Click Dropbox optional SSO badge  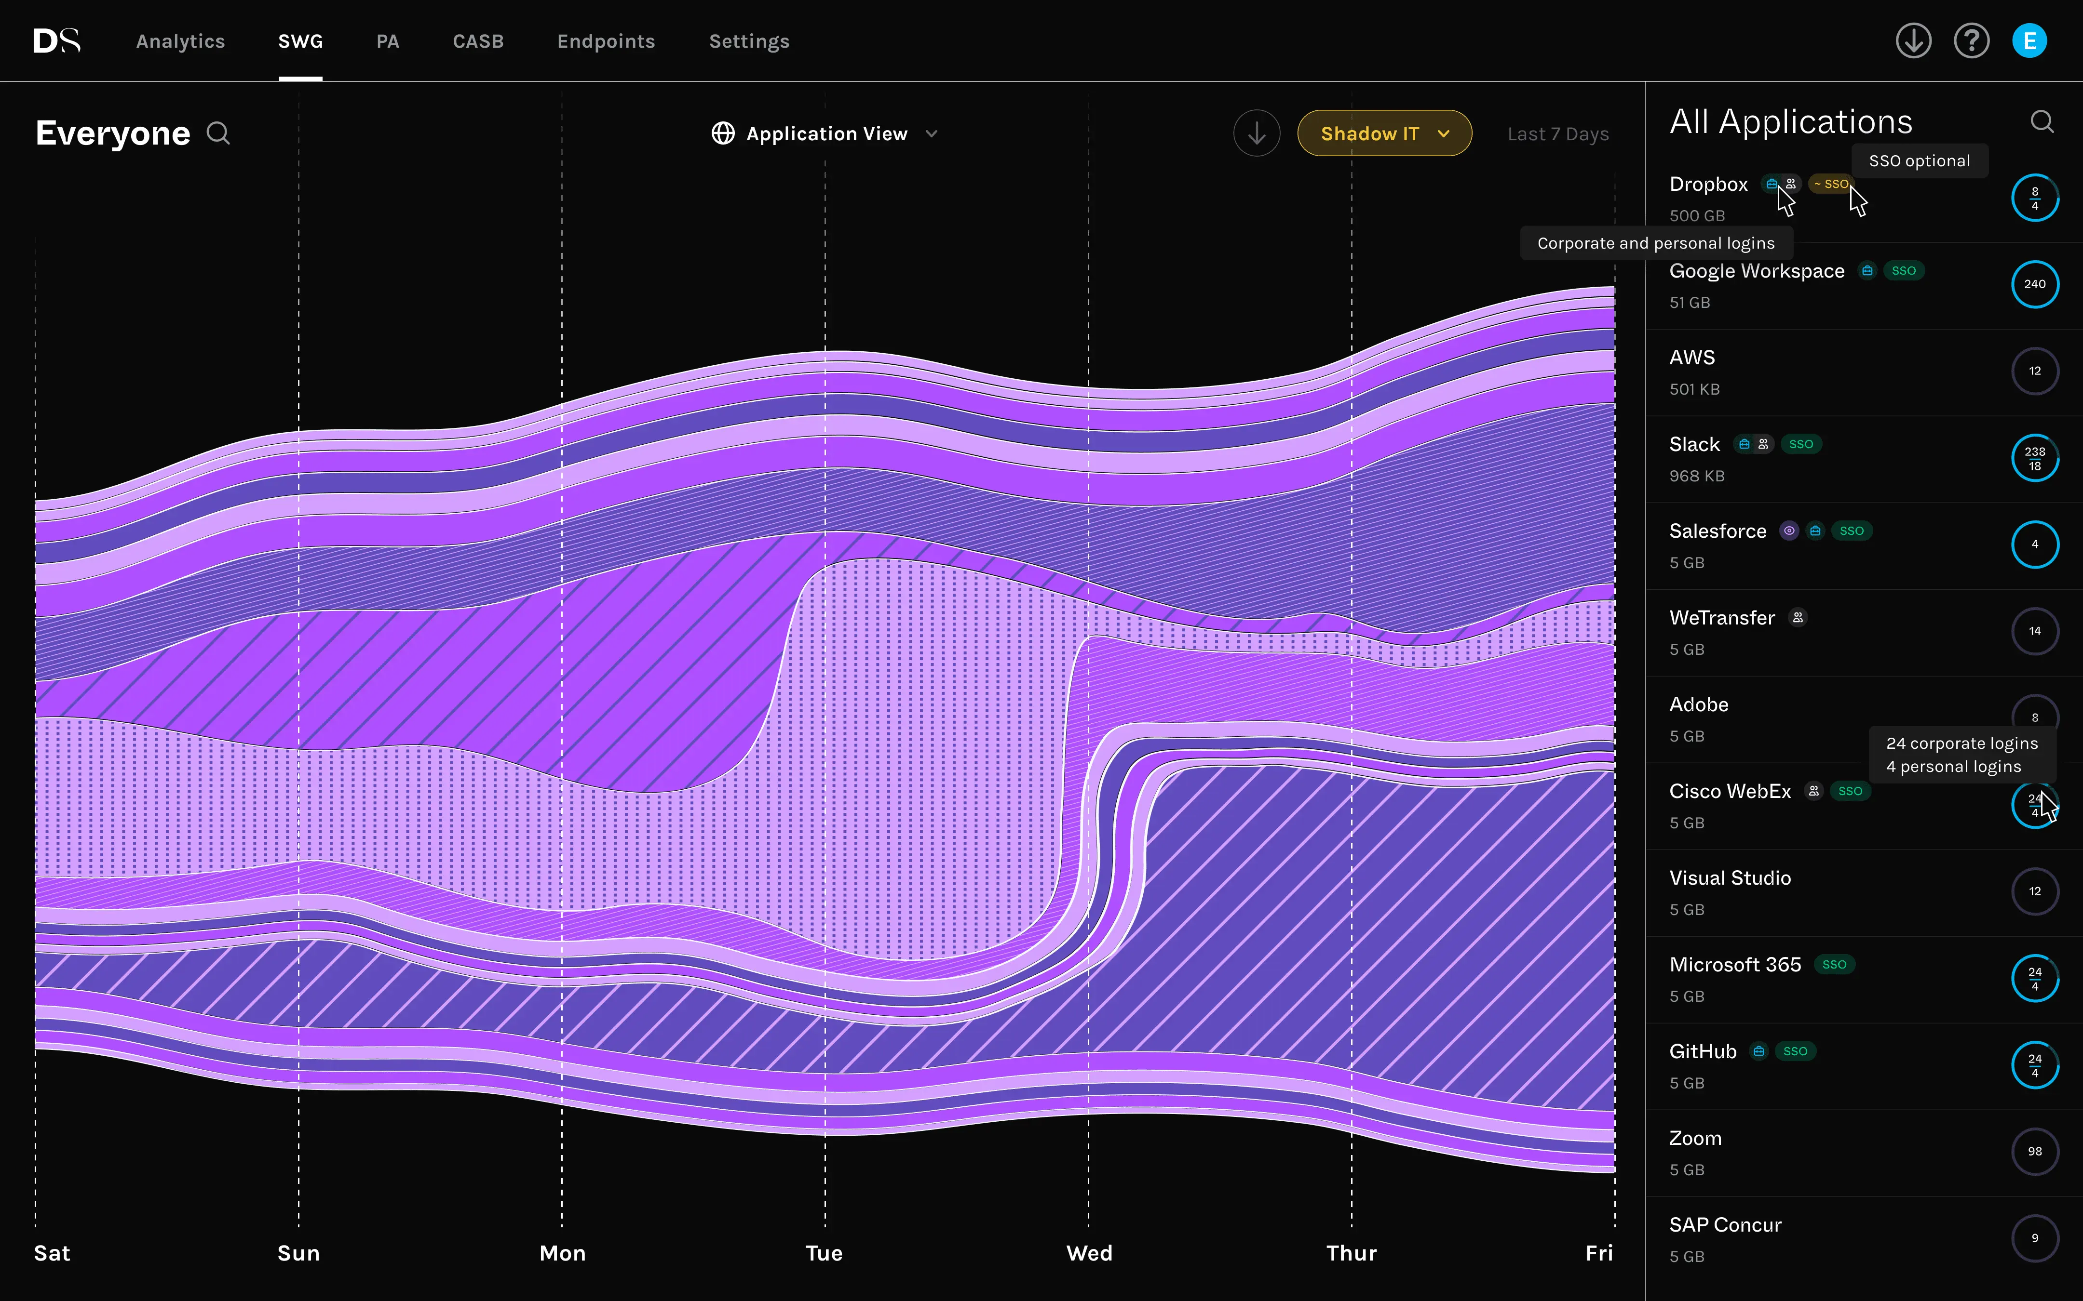point(1831,184)
